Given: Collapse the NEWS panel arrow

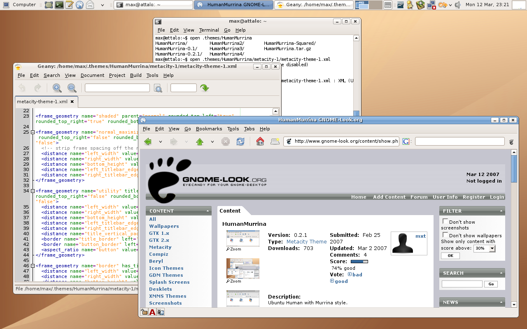Looking at the screenshot, I should click(x=501, y=302).
